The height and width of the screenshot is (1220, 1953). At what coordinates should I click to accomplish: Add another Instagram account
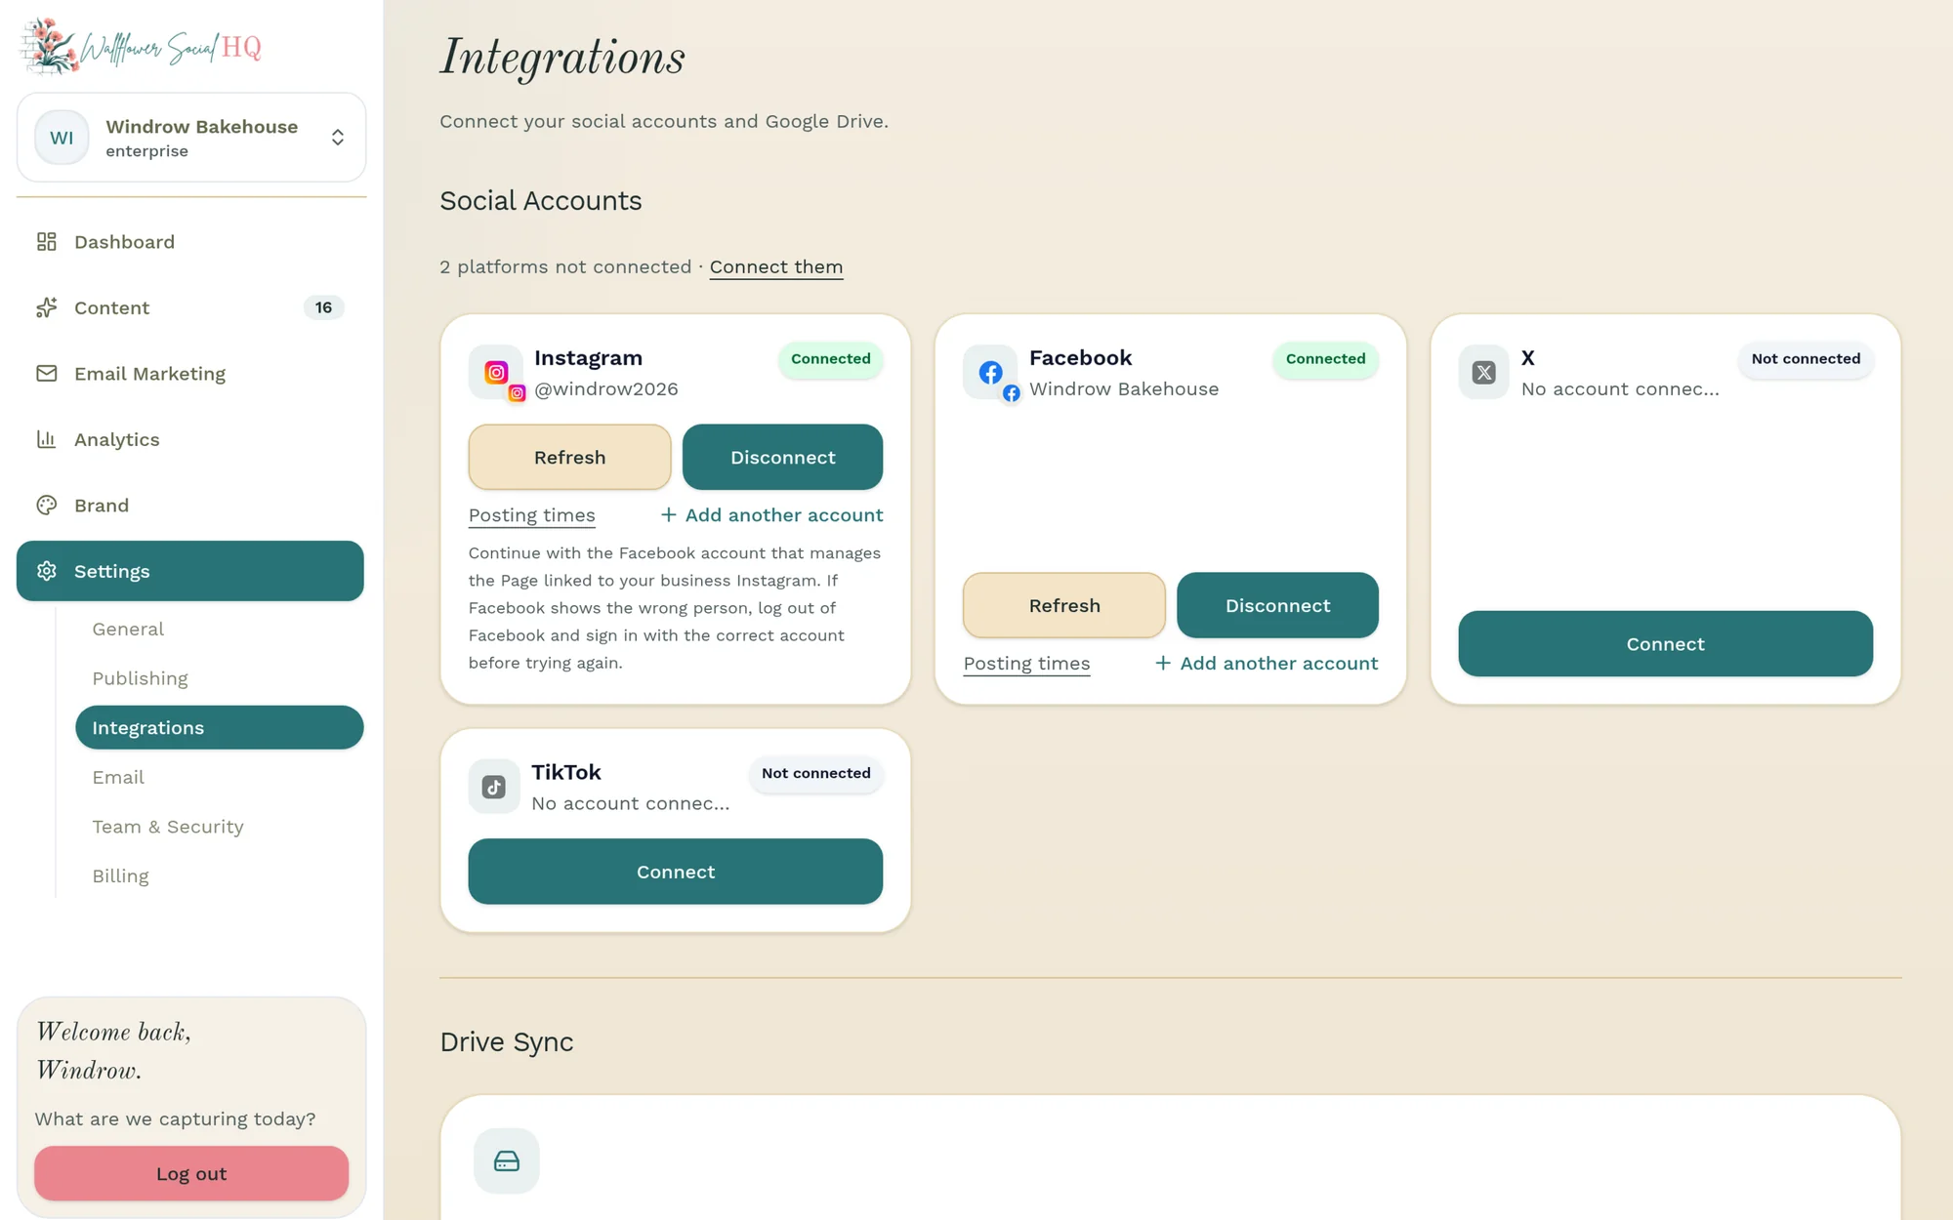(771, 515)
